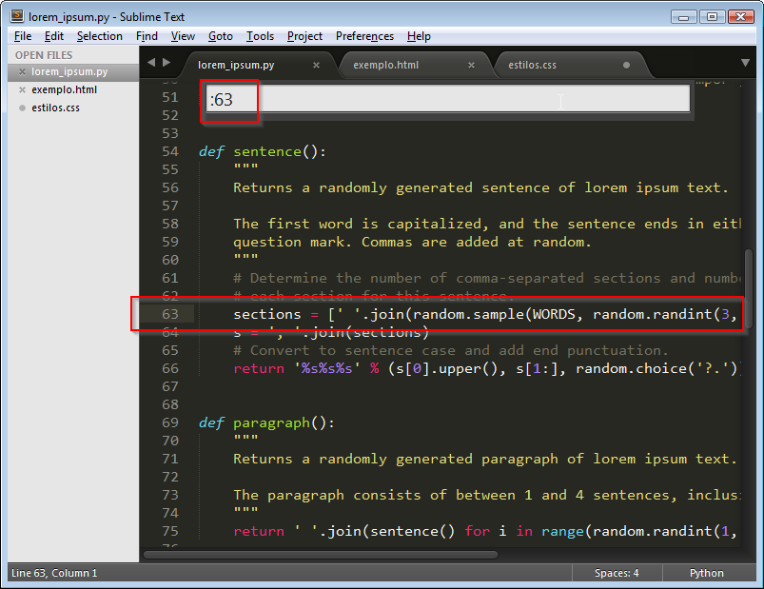The width and height of the screenshot is (764, 589).
Task: Click the horizontal scrollbar below the editor
Action: (320, 554)
